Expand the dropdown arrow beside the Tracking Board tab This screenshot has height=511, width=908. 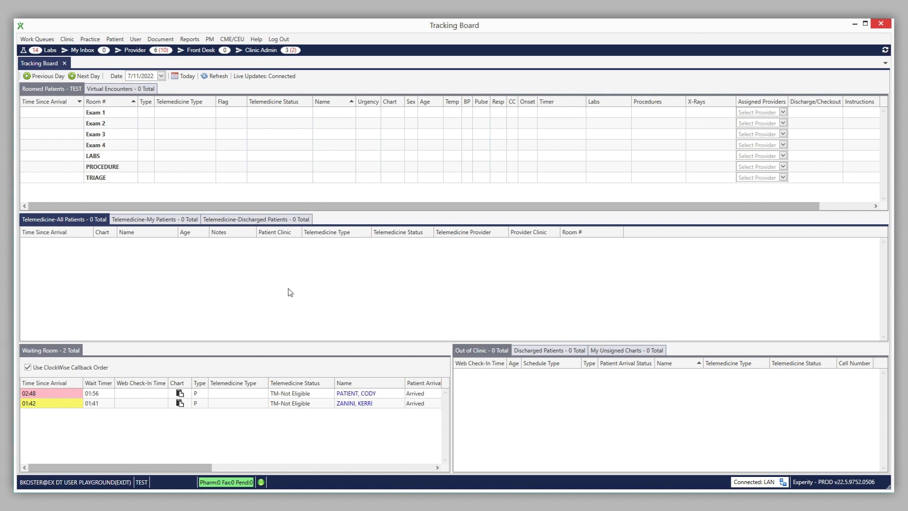(x=885, y=63)
